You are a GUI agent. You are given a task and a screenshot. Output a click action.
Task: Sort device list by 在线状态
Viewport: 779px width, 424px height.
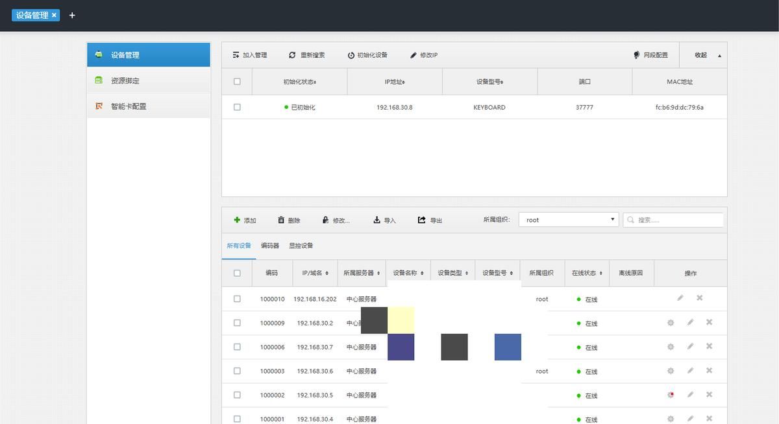point(587,273)
